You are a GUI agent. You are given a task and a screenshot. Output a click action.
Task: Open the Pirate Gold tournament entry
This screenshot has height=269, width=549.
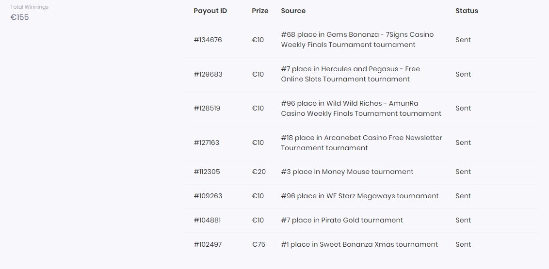pos(341,220)
